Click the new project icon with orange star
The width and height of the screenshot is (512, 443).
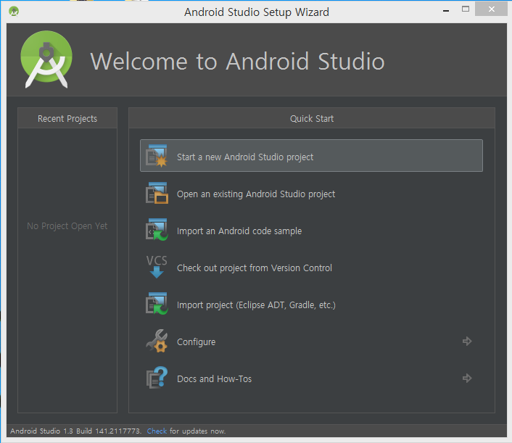click(x=157, y=156)
